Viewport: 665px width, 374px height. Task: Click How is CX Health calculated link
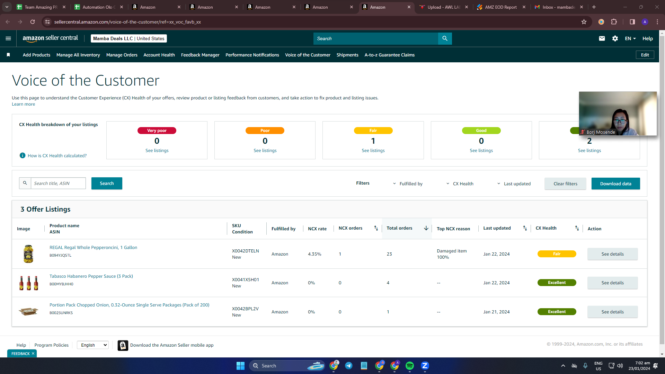click(x=57, y=155)
